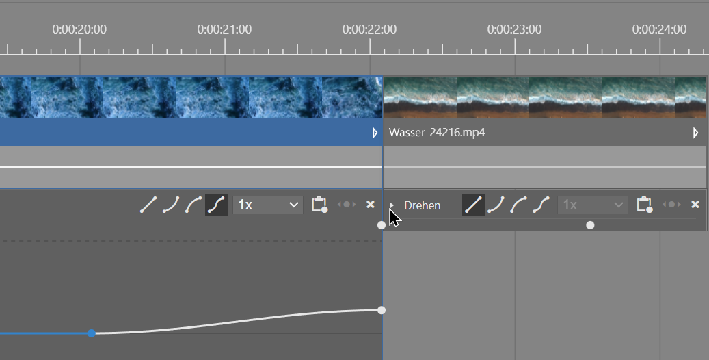This screenshot has height=360, width=709.
Task: Click the 0:00:23:00 mark on the ruler
Action: [514, 29]
